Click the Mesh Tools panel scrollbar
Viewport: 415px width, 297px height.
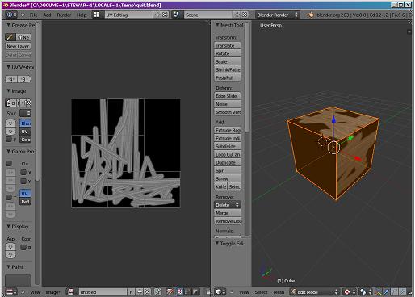[x=247, y=78]
